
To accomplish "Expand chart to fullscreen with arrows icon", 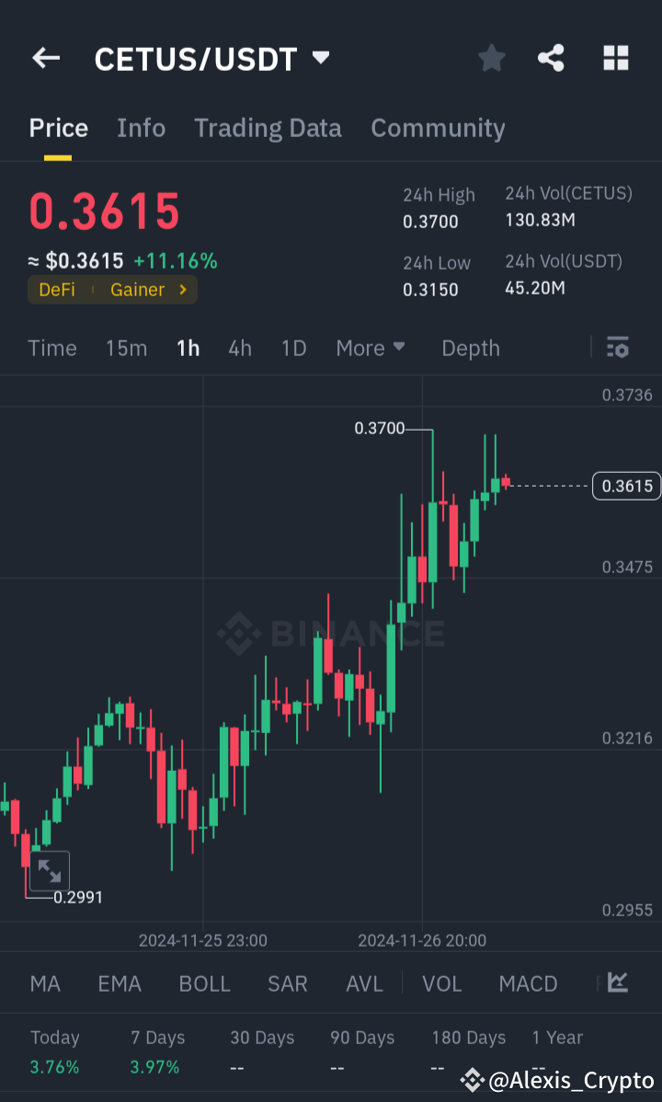I will click(49, 871).
